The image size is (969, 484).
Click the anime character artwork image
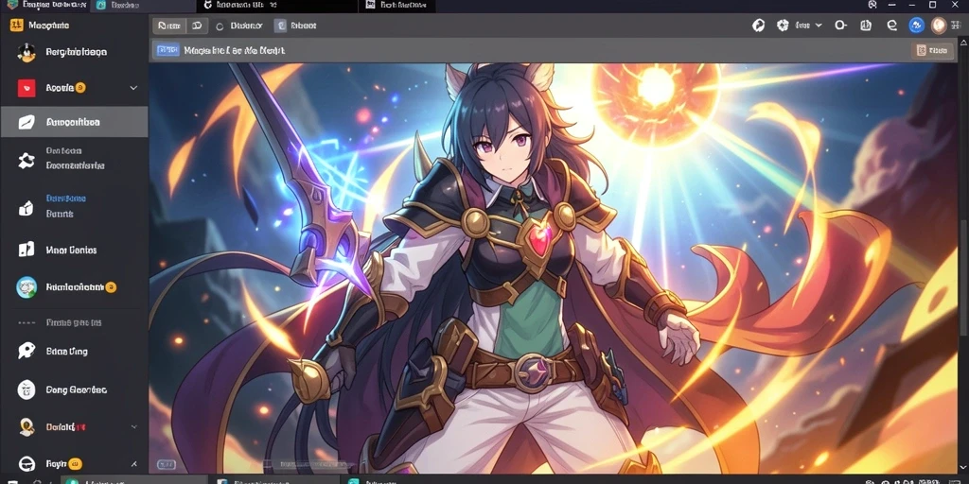[555, 268]
